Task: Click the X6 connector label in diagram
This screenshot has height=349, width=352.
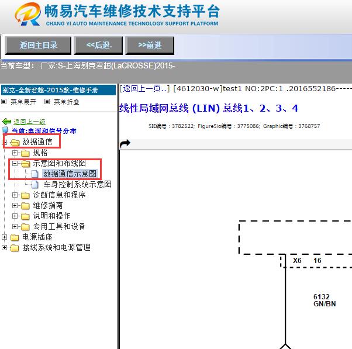Action: tap(297, 261)
